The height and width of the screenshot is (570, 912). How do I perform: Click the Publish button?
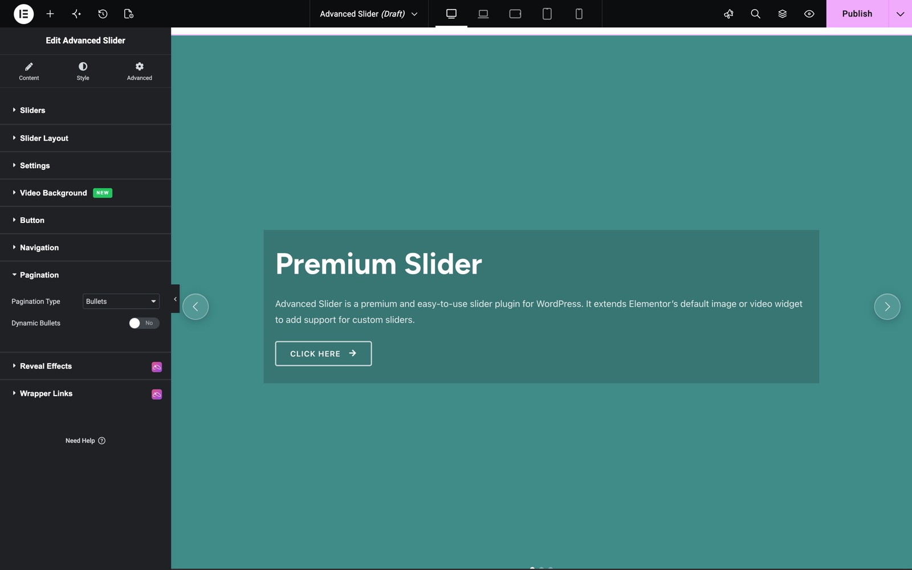[857, 14]
